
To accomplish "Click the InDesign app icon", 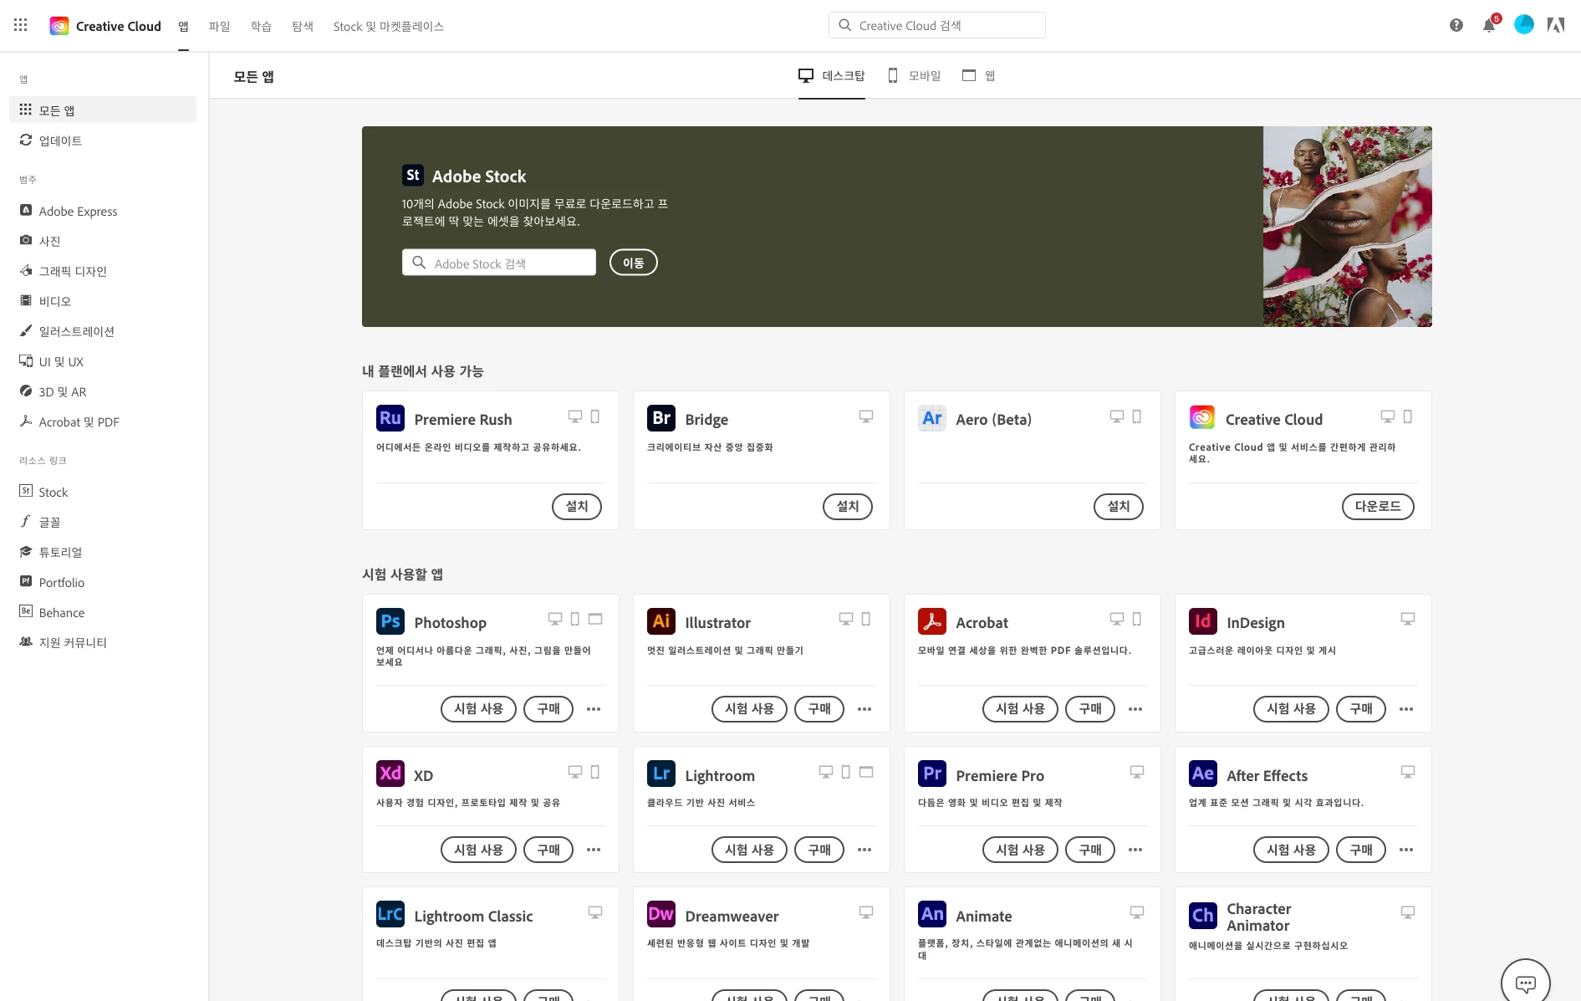I will click(1203, 621).
